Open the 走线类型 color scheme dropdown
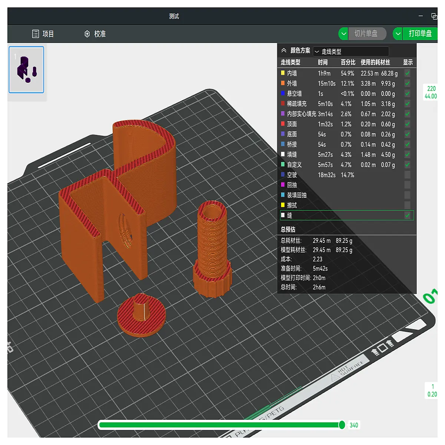 point(351,52)
